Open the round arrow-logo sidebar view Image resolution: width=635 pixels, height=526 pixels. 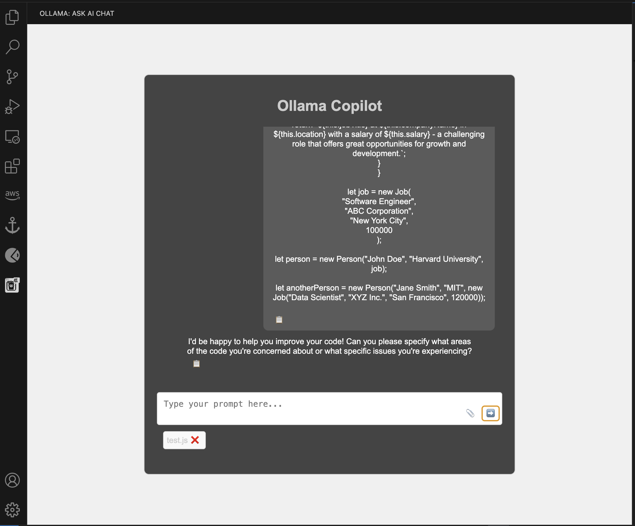[x=12, y=255]
